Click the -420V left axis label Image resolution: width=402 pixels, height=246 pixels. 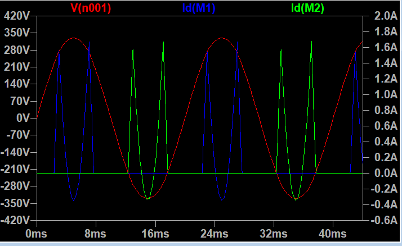pyautogui.click(x=15, y=220)
